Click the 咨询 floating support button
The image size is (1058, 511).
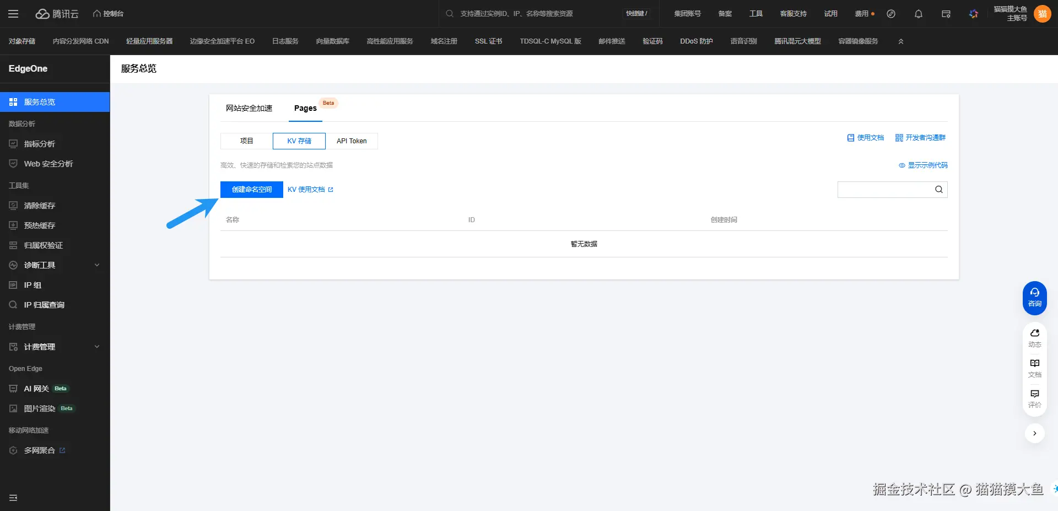click(x=1034, y=298)
